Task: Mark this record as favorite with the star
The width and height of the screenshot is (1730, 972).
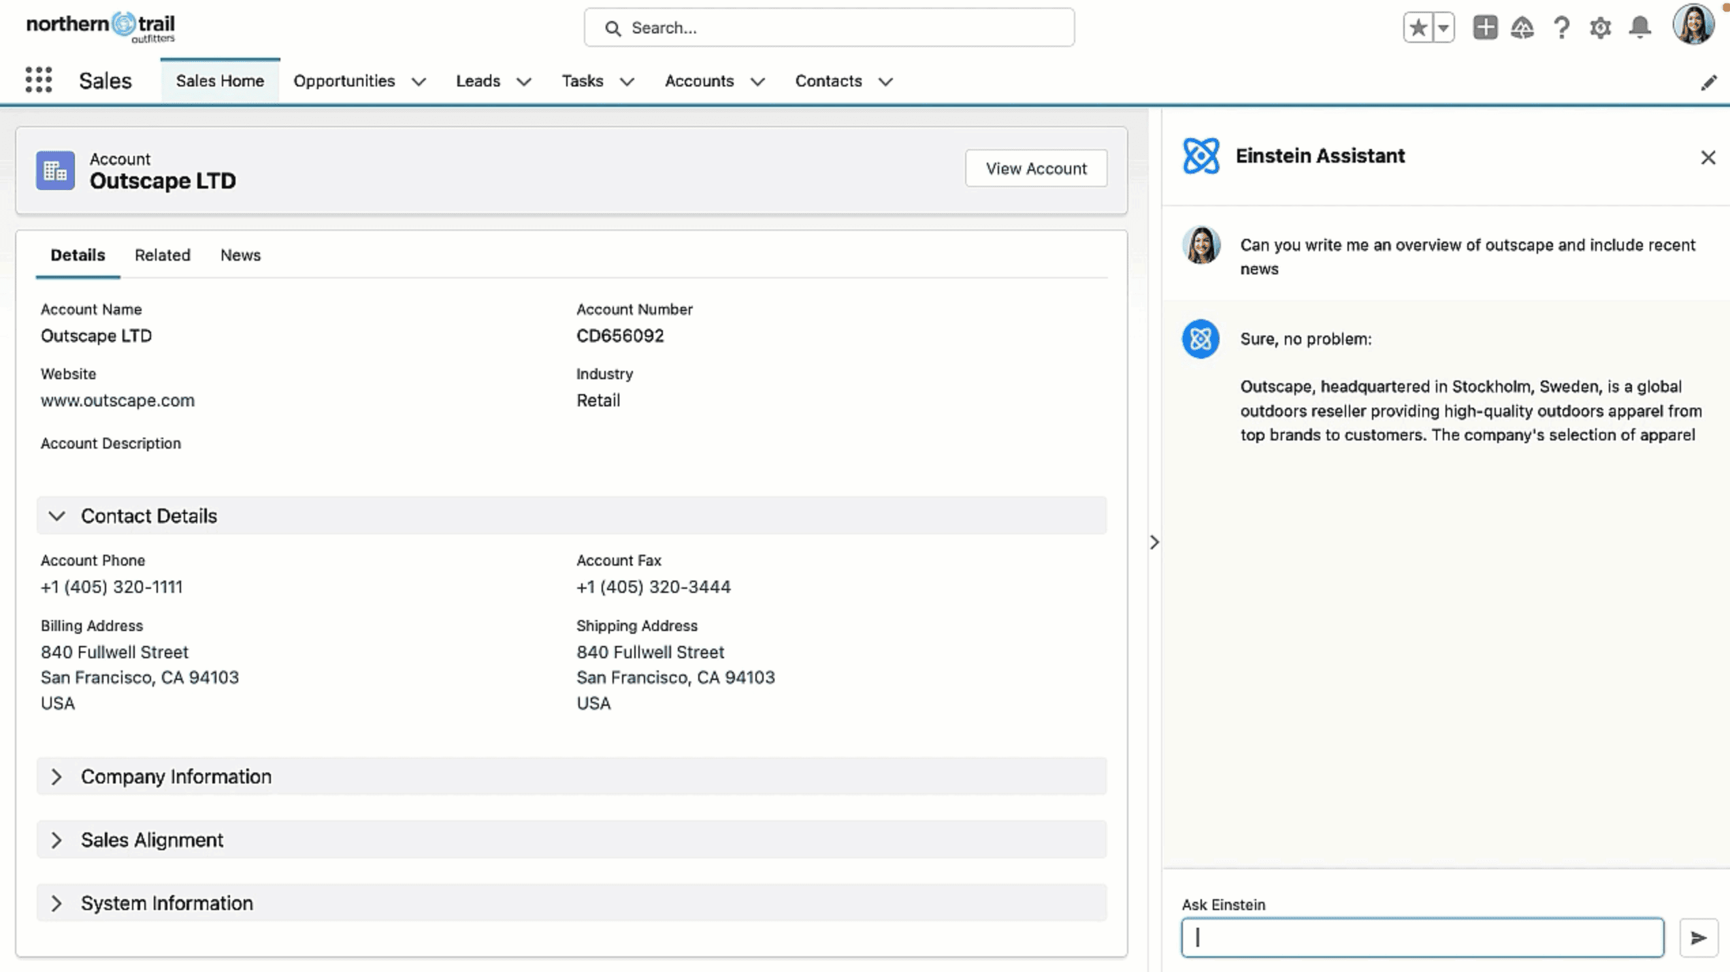Action: pos(1418,27)
